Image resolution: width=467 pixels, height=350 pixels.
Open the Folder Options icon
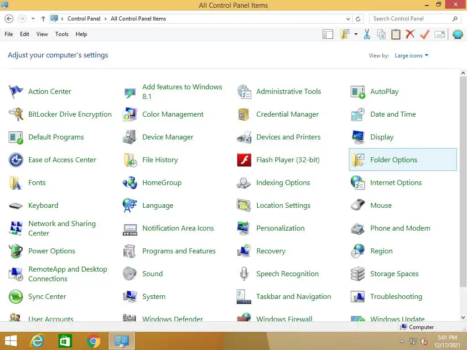tap(358, 160)
